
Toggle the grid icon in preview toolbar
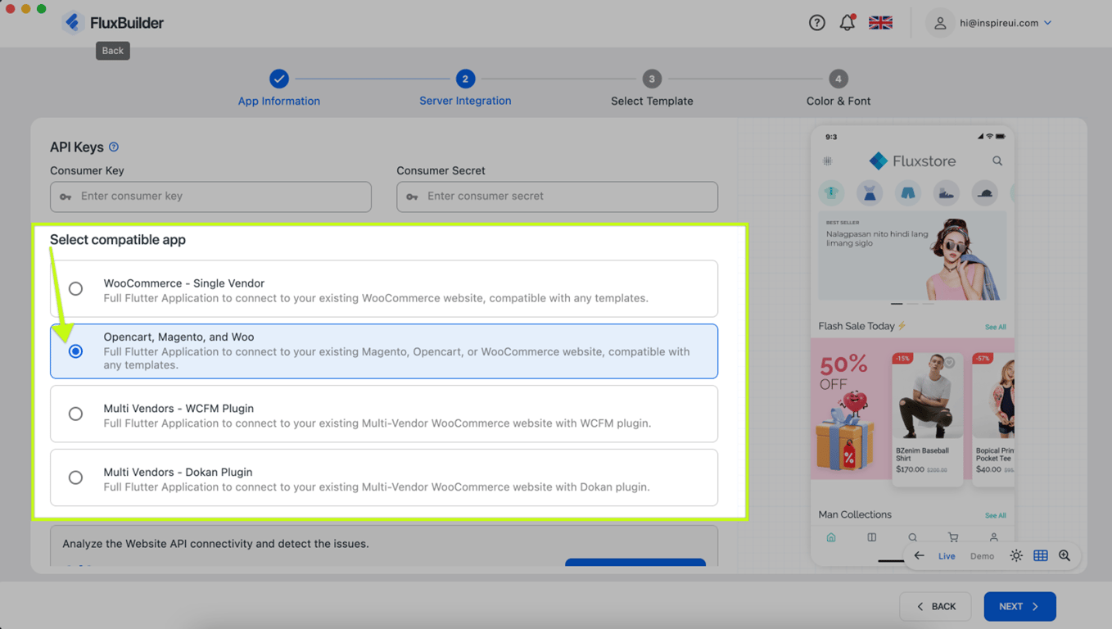pos(1041,556)
